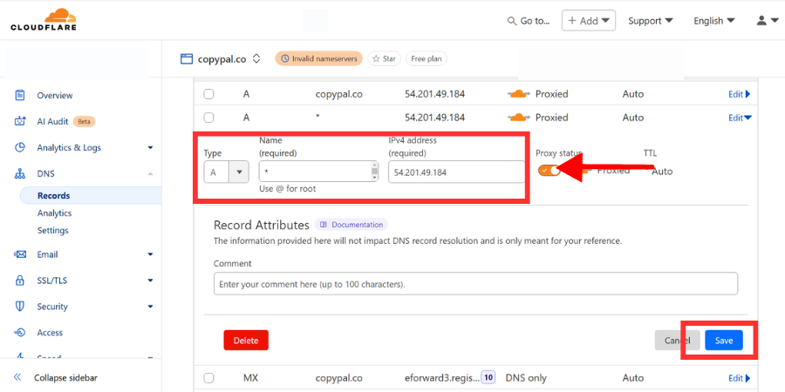Viewport: 785px width, 392px height.
Task: Collapse the DNS section arrow
Action: [x=150, y=173]
